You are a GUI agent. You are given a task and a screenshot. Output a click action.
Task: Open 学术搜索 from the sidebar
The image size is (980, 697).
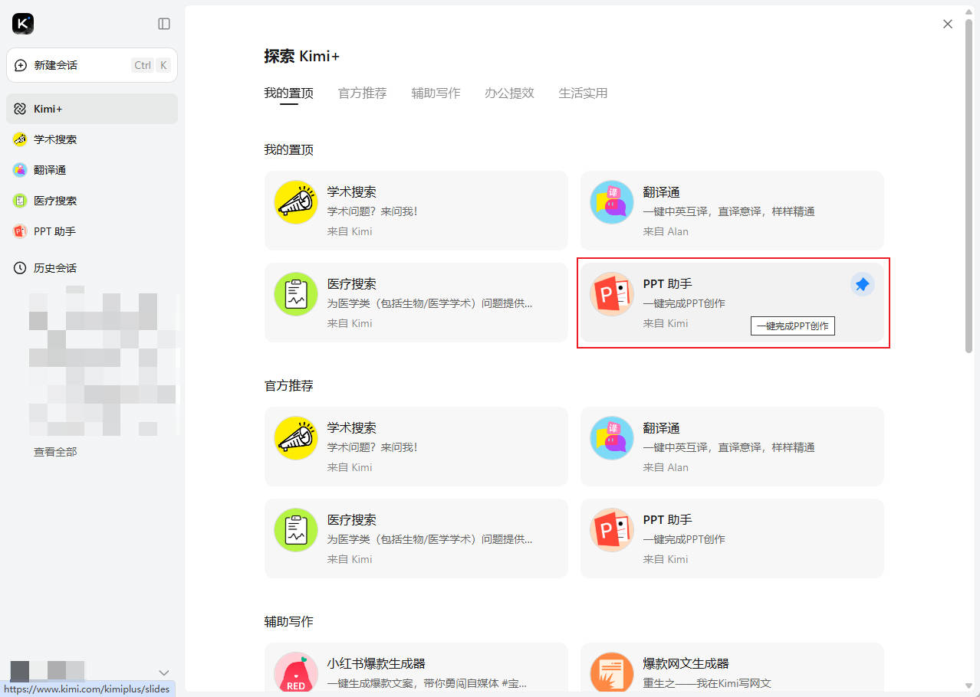coord(92,139)
